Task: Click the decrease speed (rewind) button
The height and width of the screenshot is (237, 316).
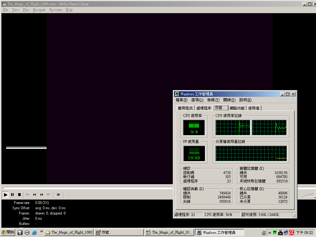Action: 34,195
